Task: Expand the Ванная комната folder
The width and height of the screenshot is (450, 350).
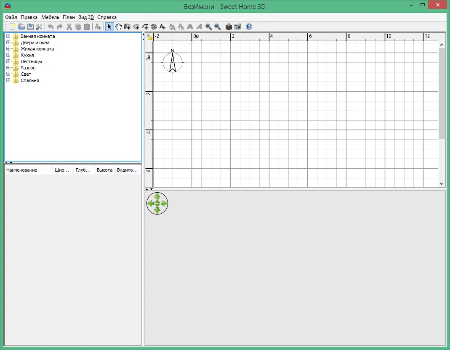Action: (x=8, y=36)
